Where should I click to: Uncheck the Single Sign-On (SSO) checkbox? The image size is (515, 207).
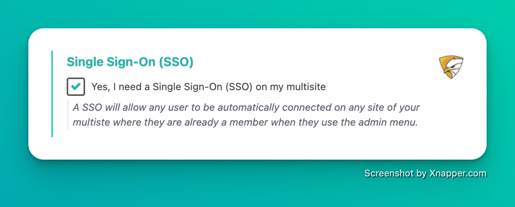coord(75,86)
